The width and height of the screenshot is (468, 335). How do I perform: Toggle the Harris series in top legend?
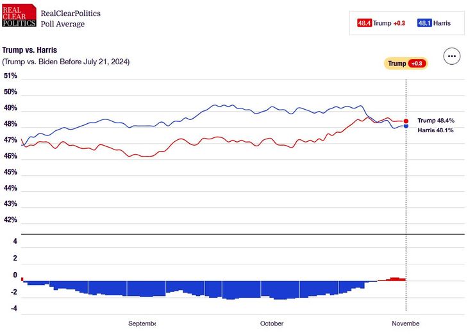pyautogui.click(x=441, y=23)
